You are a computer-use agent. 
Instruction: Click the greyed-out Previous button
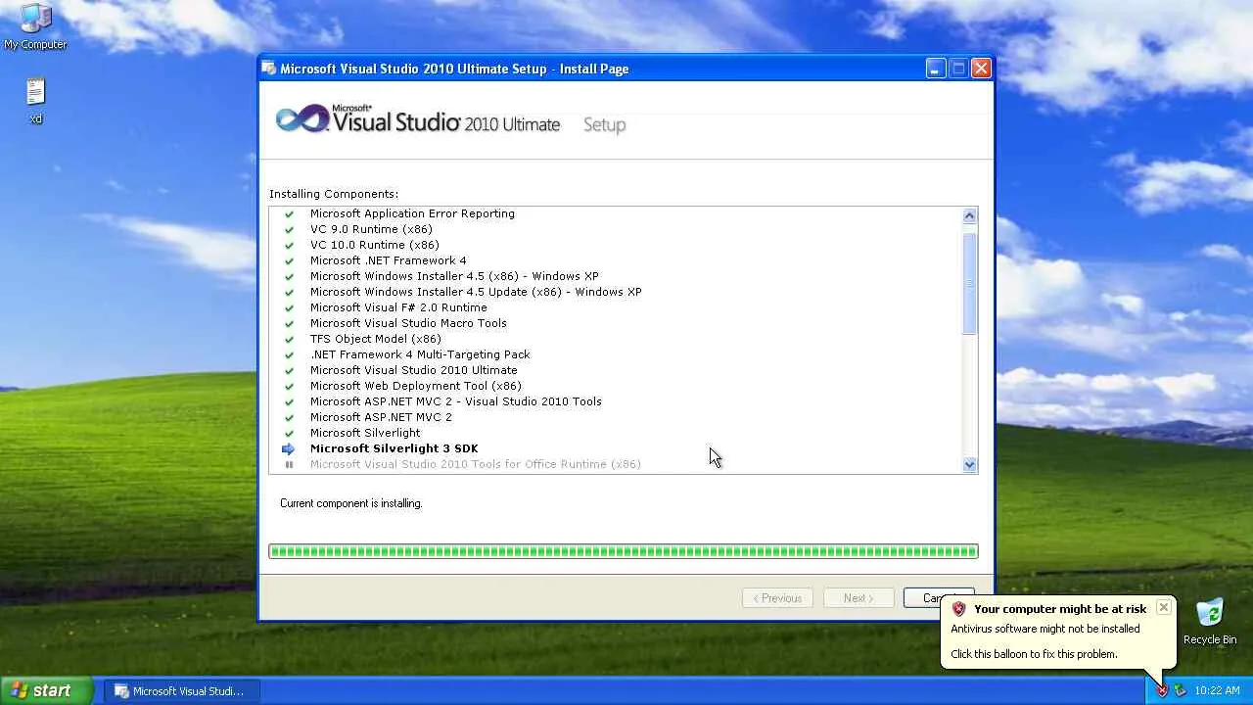click(777, 598)
